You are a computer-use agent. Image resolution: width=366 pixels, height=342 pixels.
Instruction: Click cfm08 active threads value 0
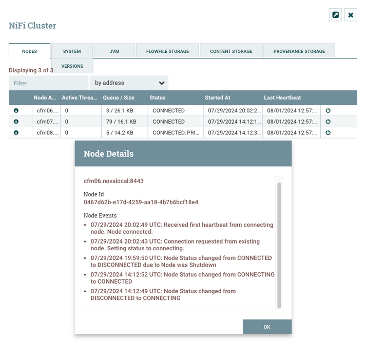[67, 132]
